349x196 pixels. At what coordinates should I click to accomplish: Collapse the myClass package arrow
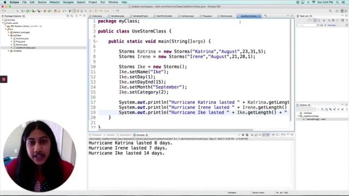9,35
